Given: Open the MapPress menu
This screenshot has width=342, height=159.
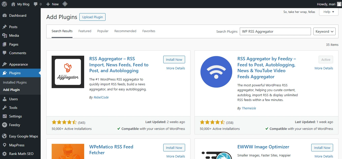Looking at the screenshot, I should [x=20, y=145].
